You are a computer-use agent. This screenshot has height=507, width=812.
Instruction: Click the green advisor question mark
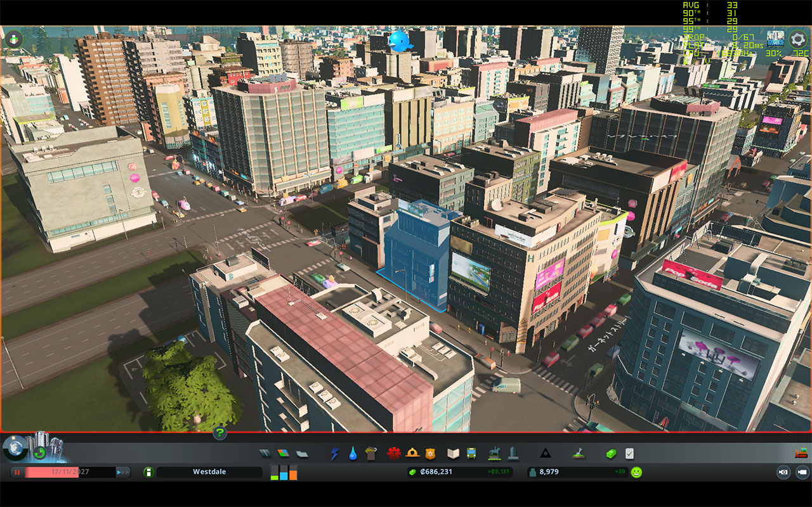click(x=219, y=433)
